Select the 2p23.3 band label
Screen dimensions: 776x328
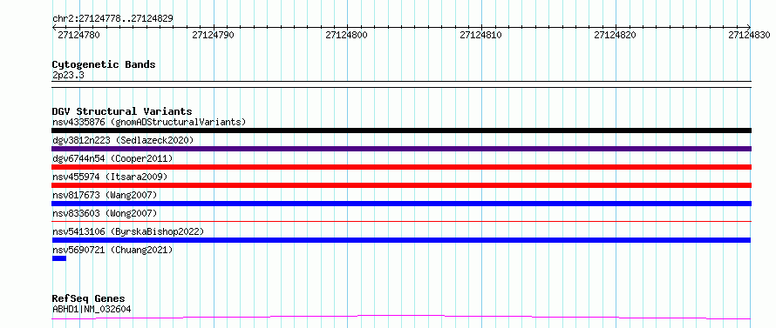click(x=68, y=75)
